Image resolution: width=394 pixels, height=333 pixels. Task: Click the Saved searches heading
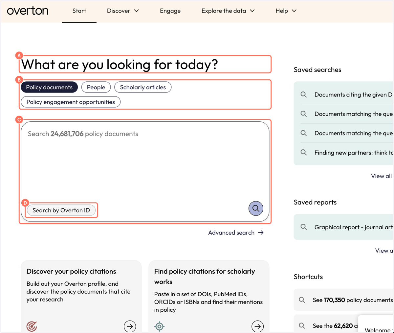pos(317,70)
